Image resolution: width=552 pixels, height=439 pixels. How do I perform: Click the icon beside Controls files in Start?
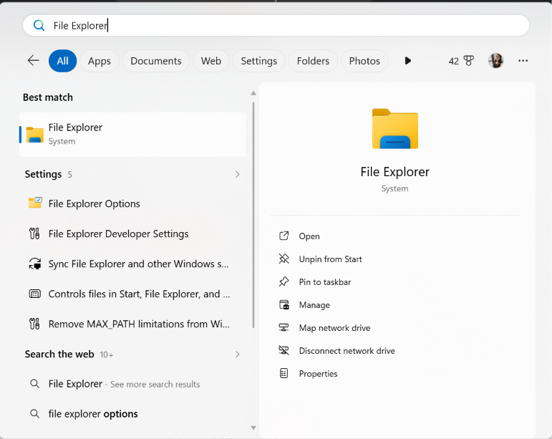click(x=34, y=294)
